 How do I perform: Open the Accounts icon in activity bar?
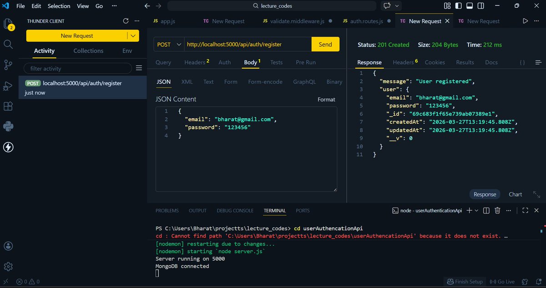8,246
